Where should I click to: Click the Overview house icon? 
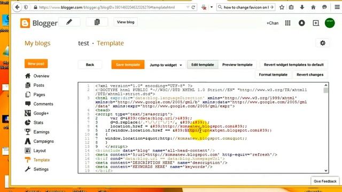(28, 76)
